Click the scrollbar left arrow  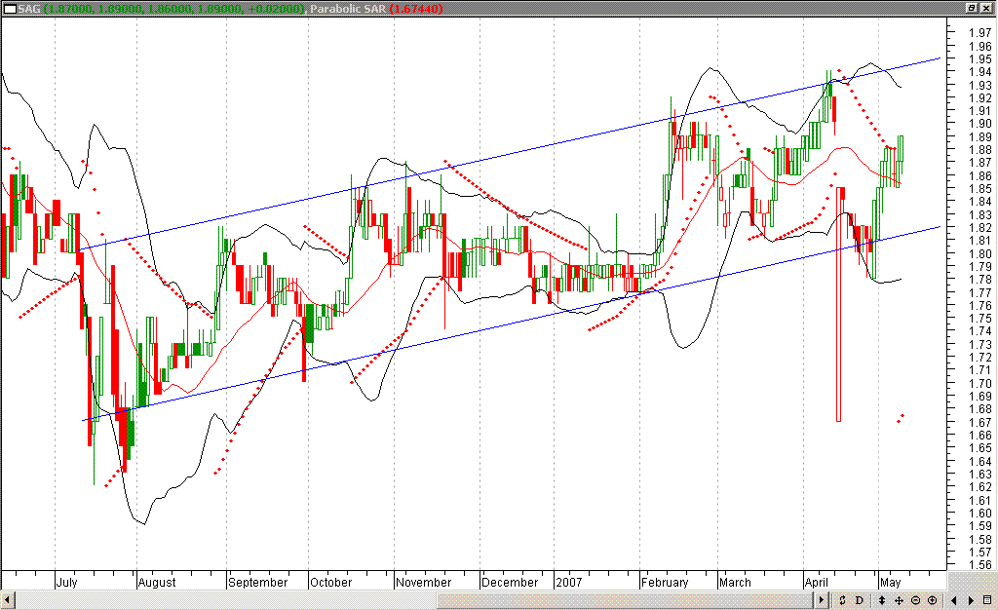[x=8, y=600]
